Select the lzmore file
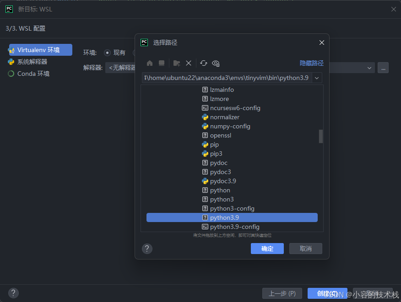 click(219, 99)
